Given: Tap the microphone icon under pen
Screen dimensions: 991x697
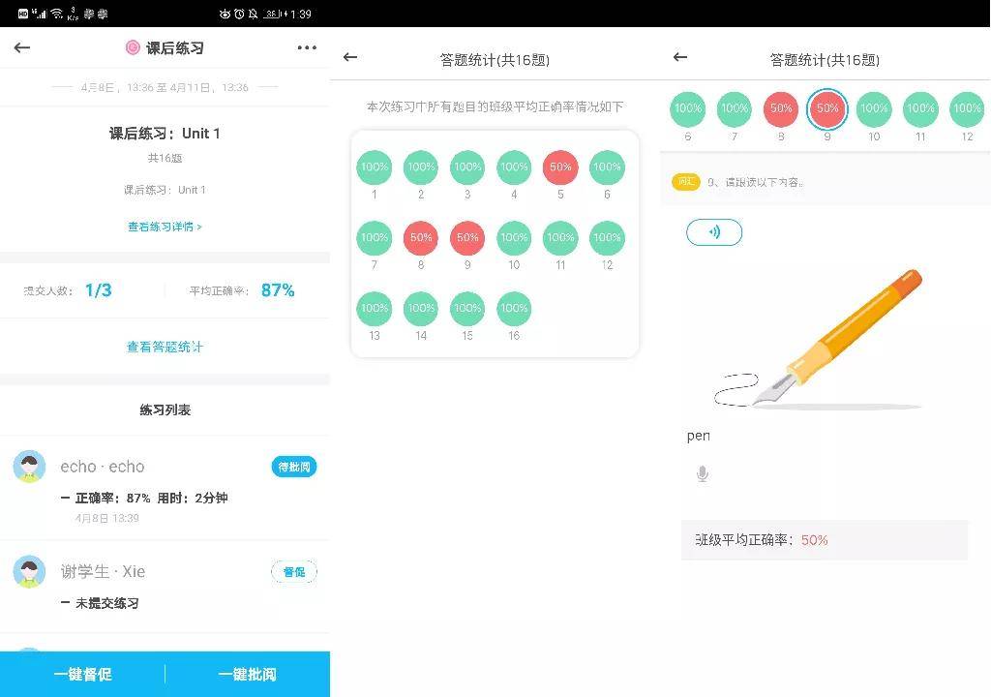Looking at the screenshot, I should pyautogui.click(x=703, y=473).
